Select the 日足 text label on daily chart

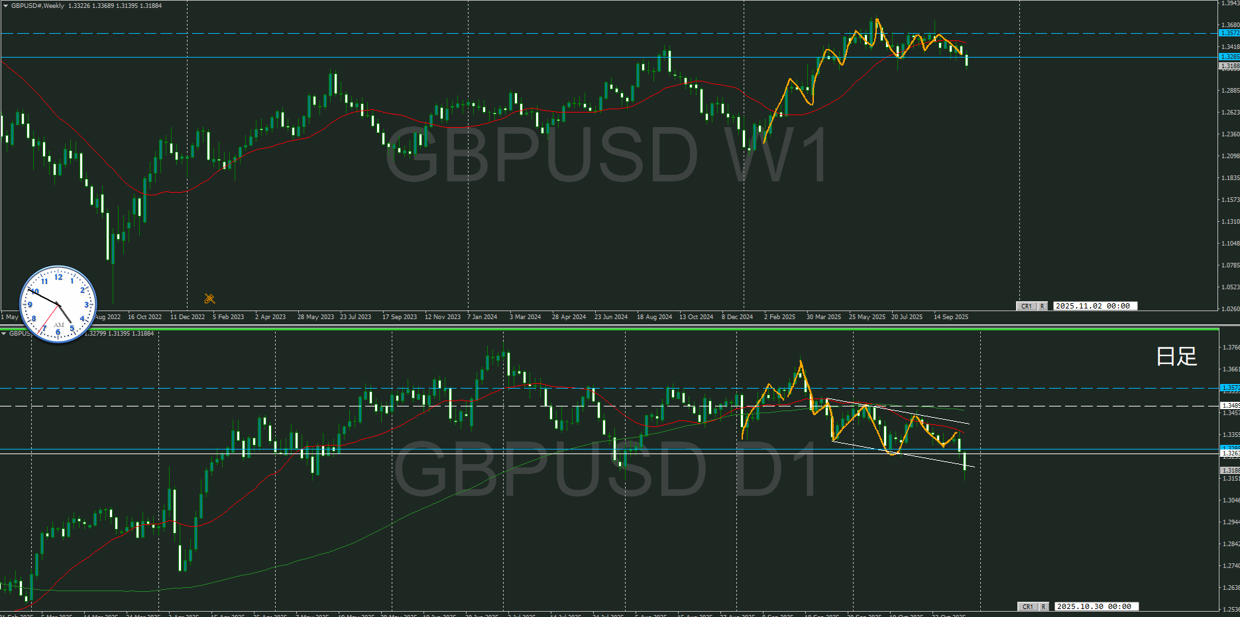point(1176,357)
